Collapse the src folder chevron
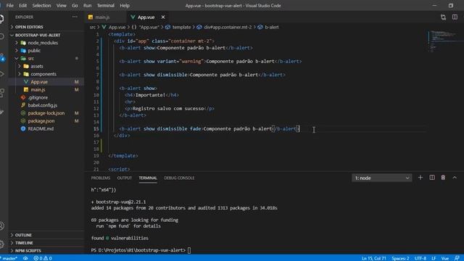The height and width of the screenshot is (261, 464). tap(17, 58)
